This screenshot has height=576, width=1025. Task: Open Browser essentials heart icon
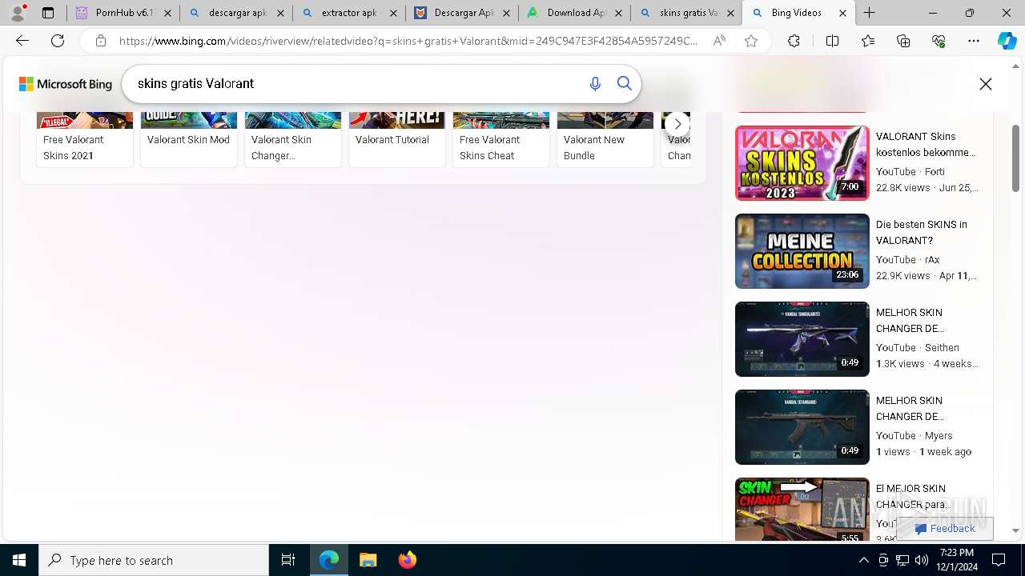tap(939, 41)
